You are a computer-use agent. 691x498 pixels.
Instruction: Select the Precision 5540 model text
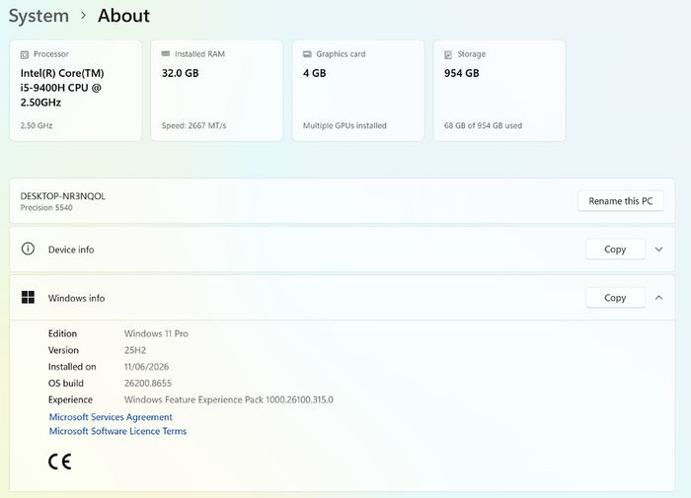tap(46, 207)
